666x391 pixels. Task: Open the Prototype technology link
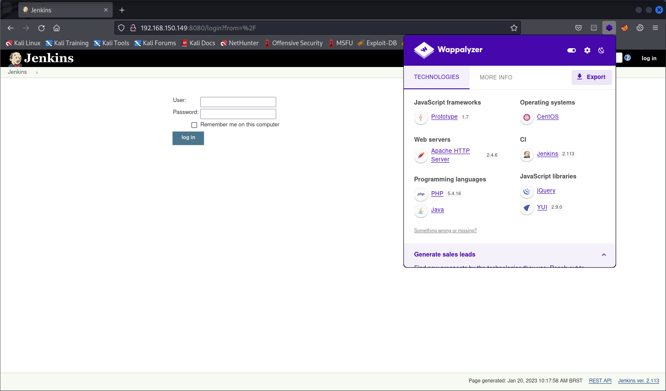click(444, 117)
